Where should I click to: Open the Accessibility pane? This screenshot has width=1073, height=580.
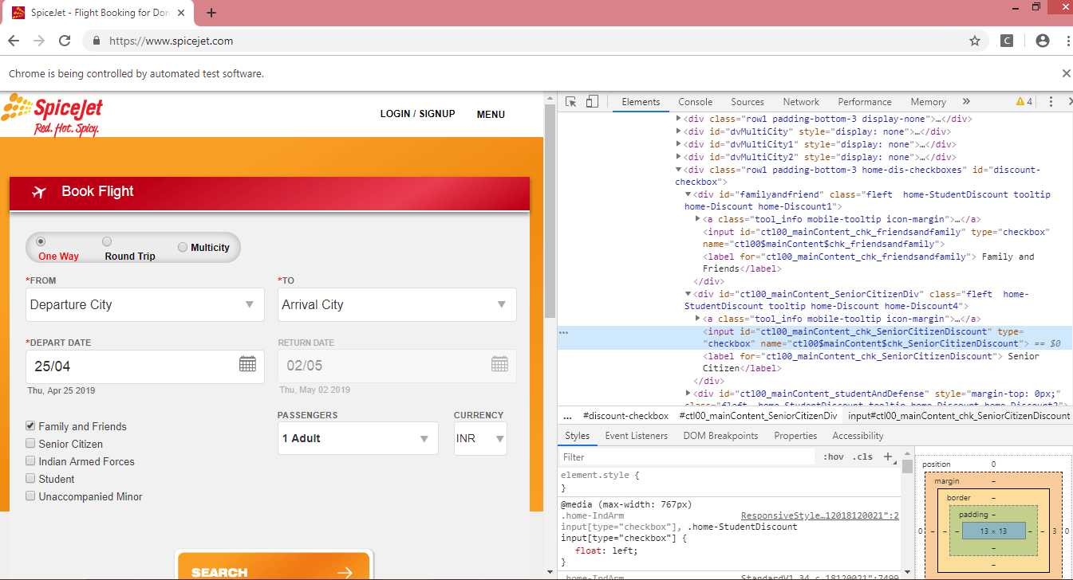coord(858,436)
